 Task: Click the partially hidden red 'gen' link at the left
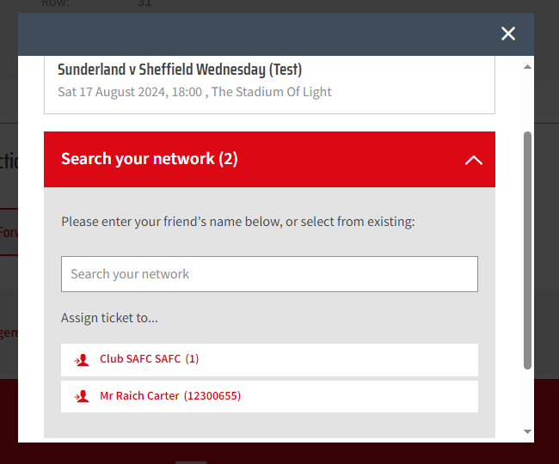pos(9,333)
